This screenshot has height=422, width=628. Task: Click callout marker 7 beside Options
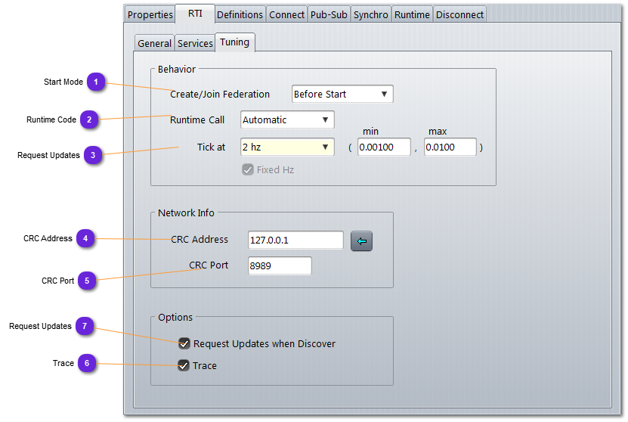(x=85, y=327)
